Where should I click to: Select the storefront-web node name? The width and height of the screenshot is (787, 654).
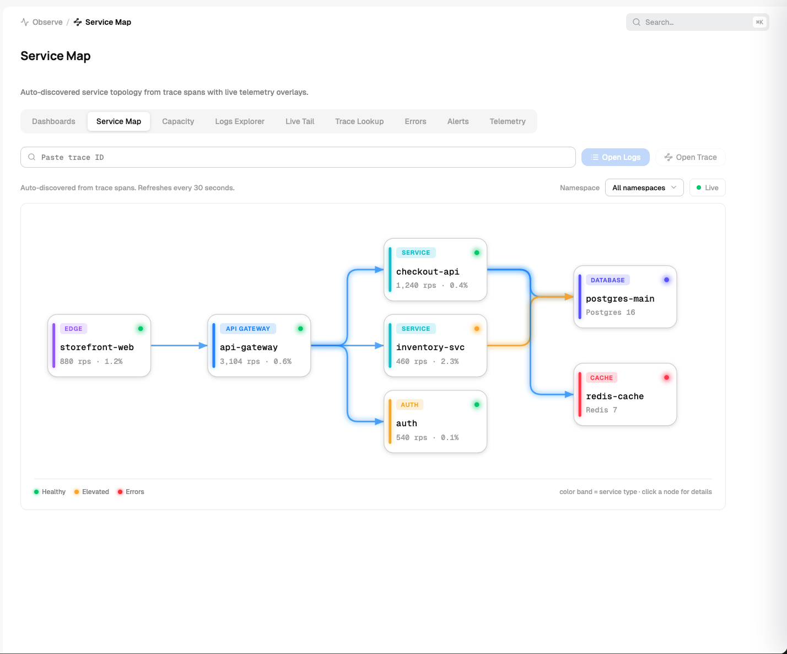[97, 347]
